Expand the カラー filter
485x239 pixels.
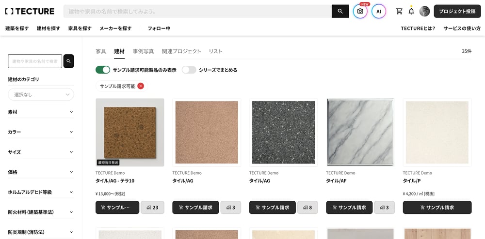click(41, 132)
